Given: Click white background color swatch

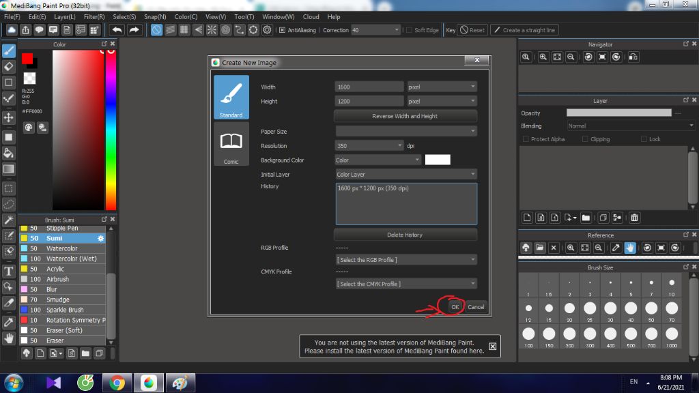Looking at the screenshot, I should 438,160.
